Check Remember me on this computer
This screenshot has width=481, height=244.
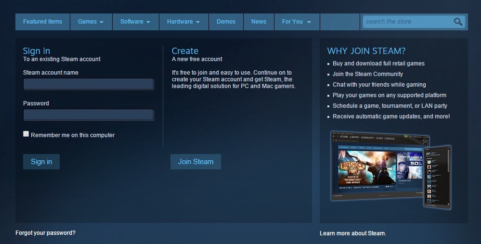tap(26, 134)
